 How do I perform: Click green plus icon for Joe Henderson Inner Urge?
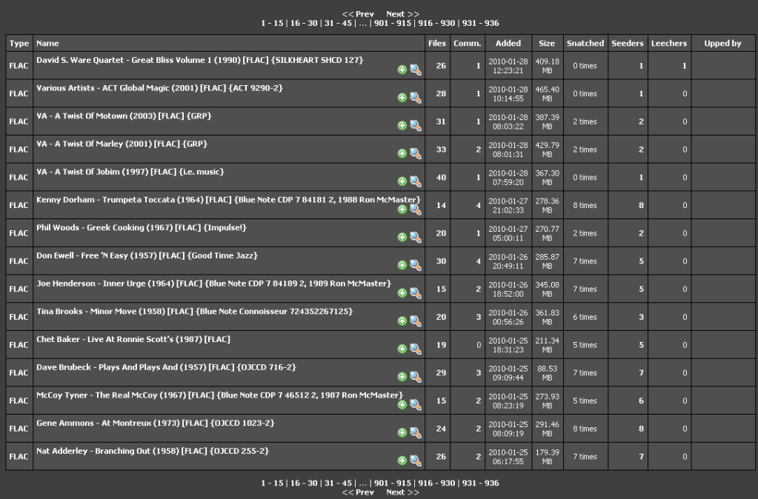[402, 293]
